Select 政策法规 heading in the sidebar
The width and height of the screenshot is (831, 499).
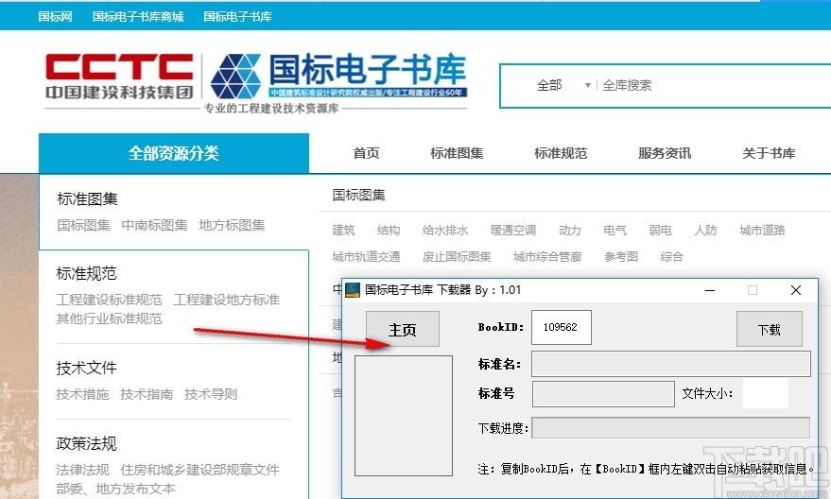pyautogui.click(x=86, y=443)
